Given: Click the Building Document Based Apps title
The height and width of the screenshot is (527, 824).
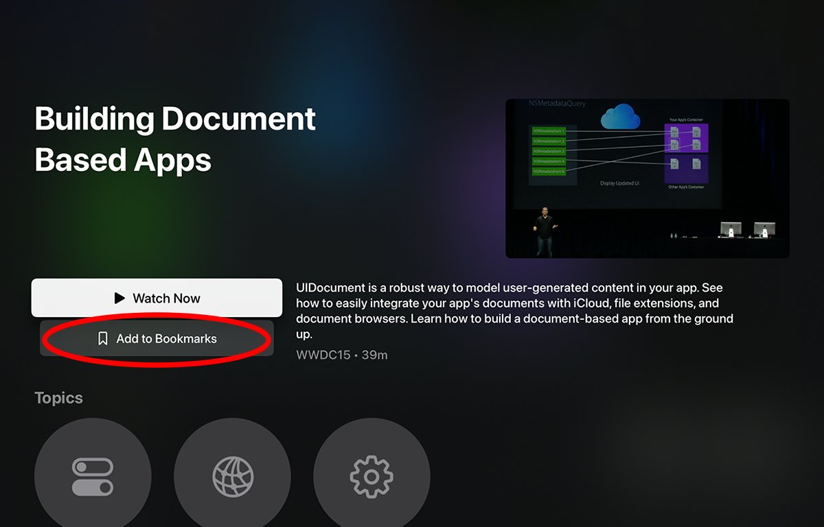Looking at the screenshot, I should 175,139.
